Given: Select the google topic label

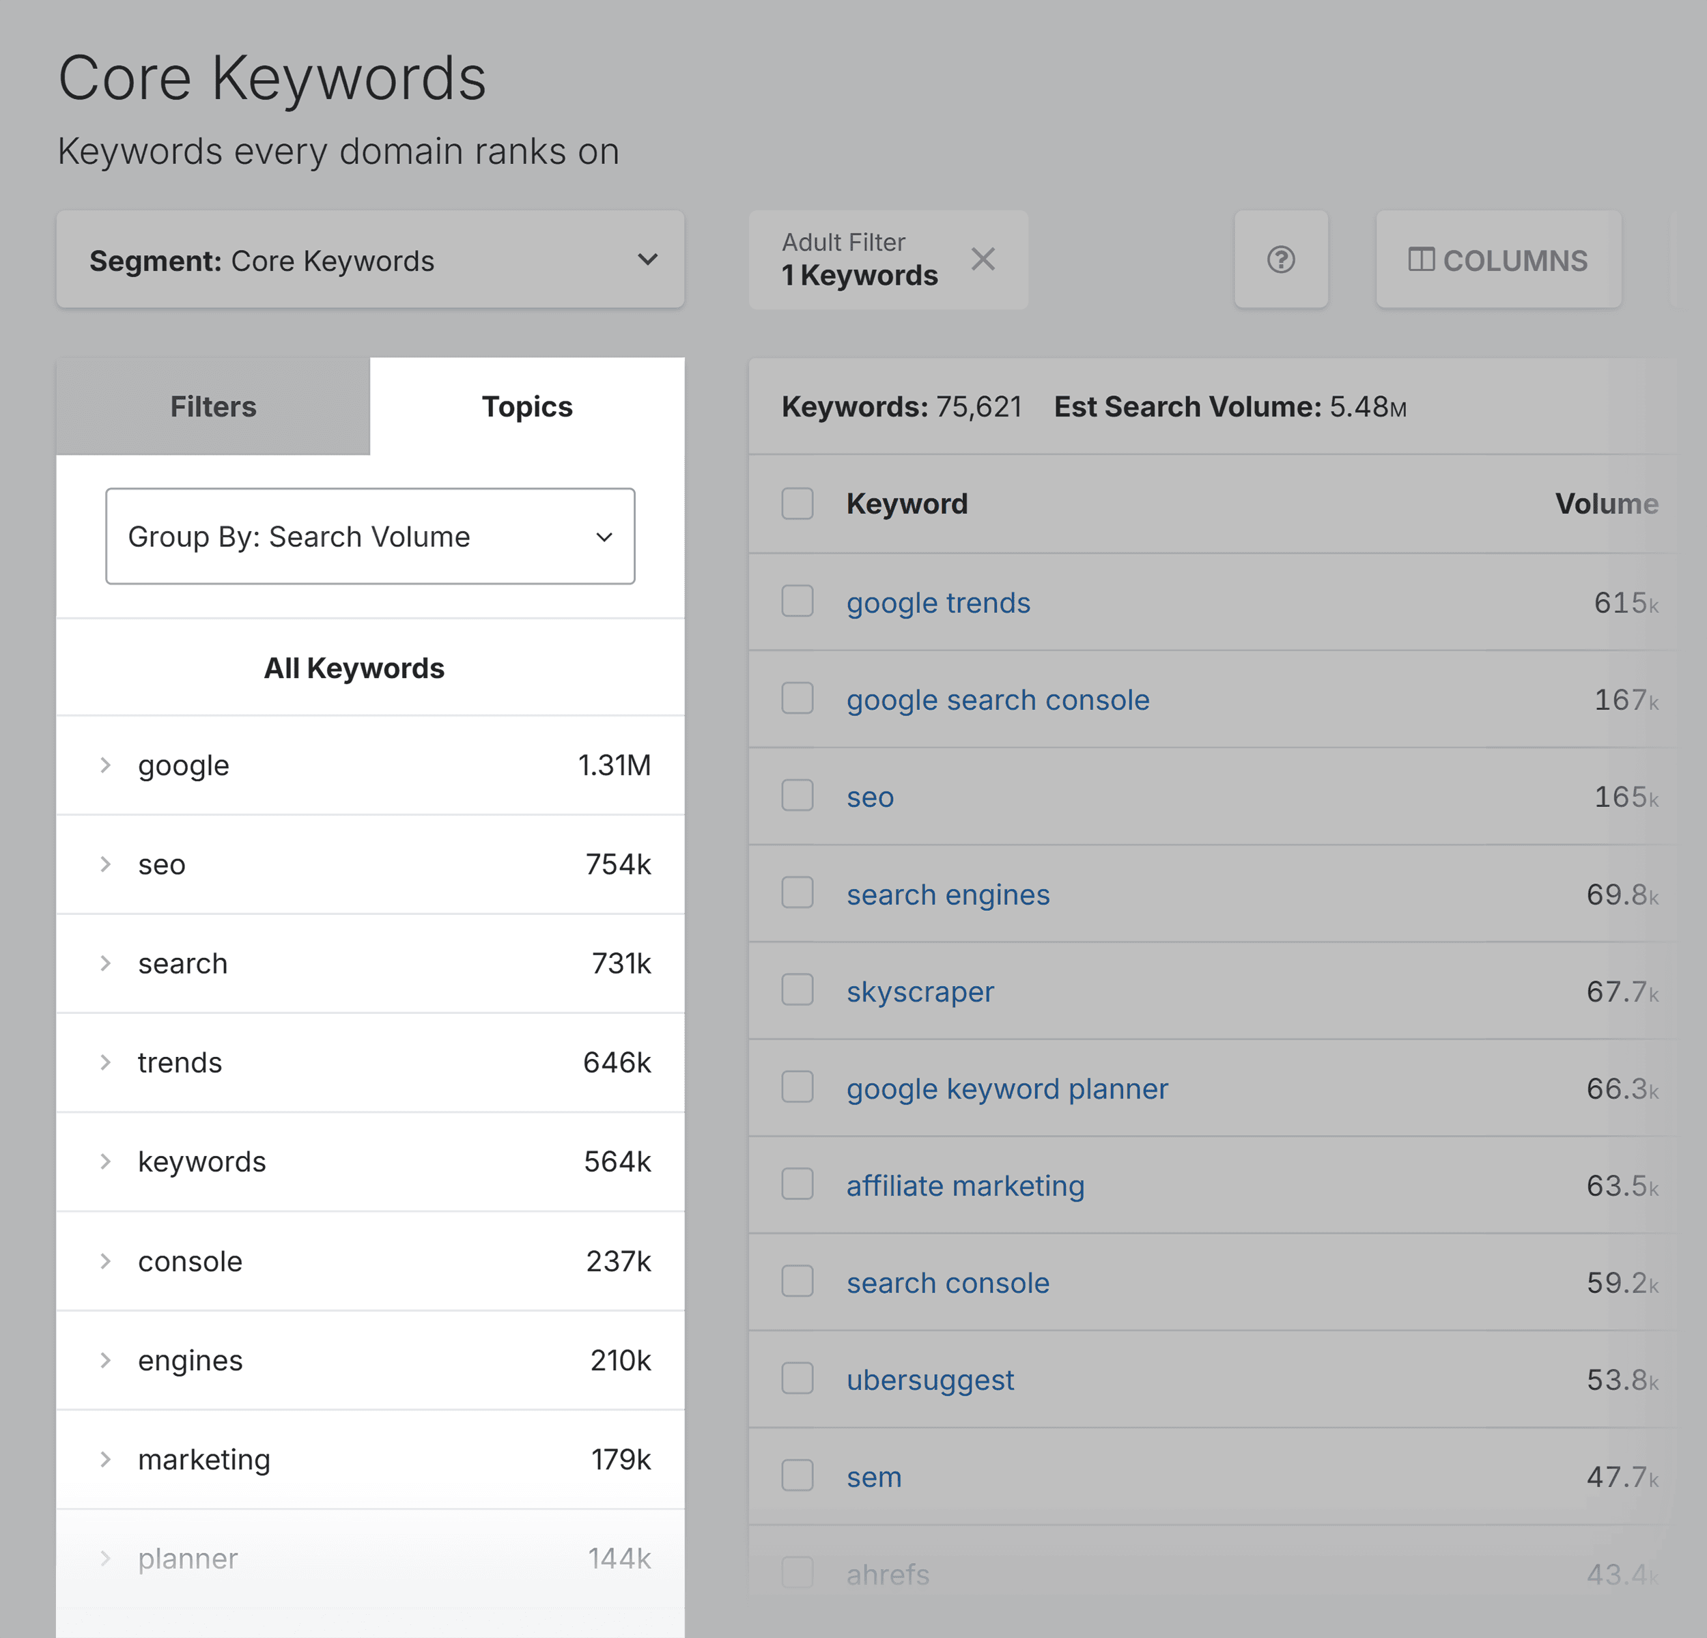Looking at the screenshot, I should (184, 765).
